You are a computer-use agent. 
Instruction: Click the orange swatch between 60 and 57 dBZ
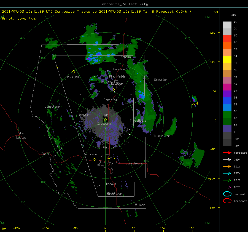pos(227,46)
